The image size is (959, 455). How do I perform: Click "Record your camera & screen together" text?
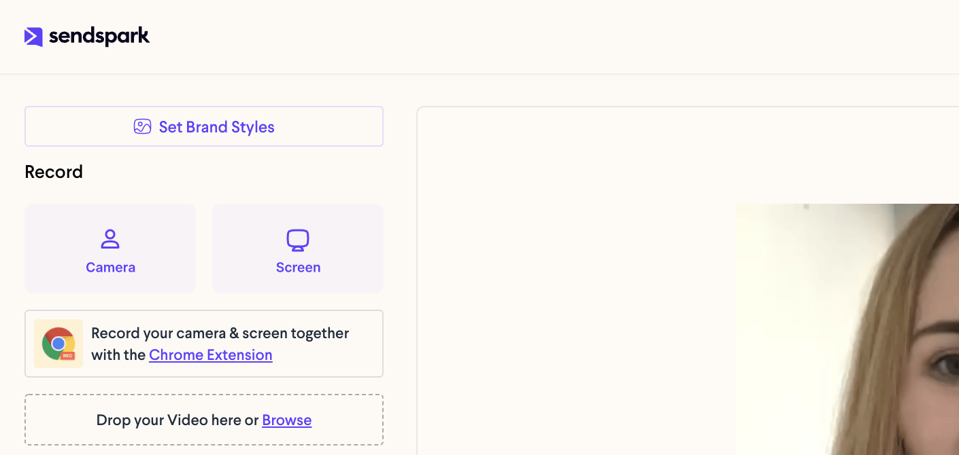click(220, 333)
